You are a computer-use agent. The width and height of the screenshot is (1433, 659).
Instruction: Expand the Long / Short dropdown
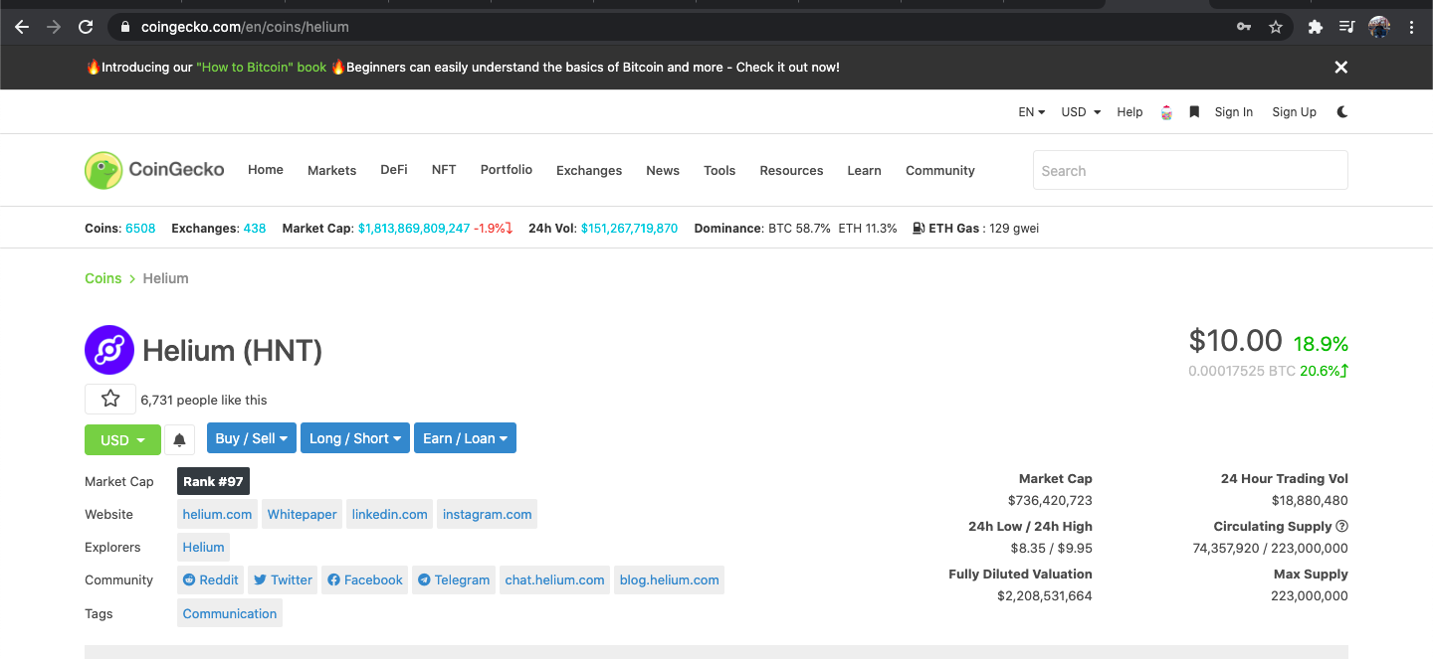(355, 438)
